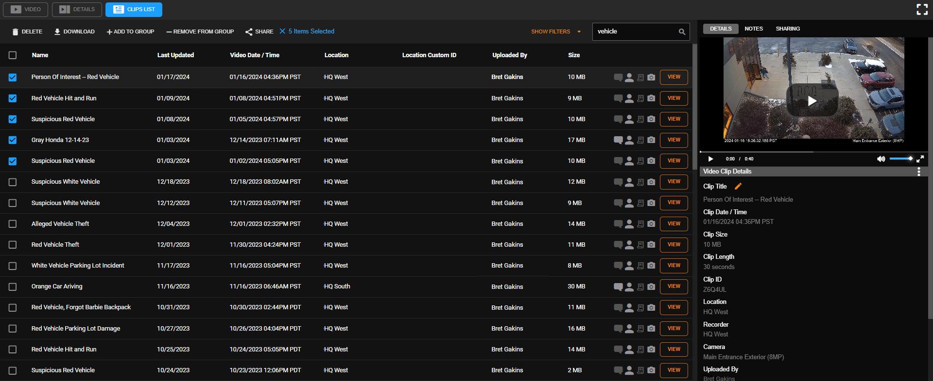The image size is (933, 381).
Task: Click the camera icon for Suspicious Red Vehicle 01/08/2024
Action: 651,119
